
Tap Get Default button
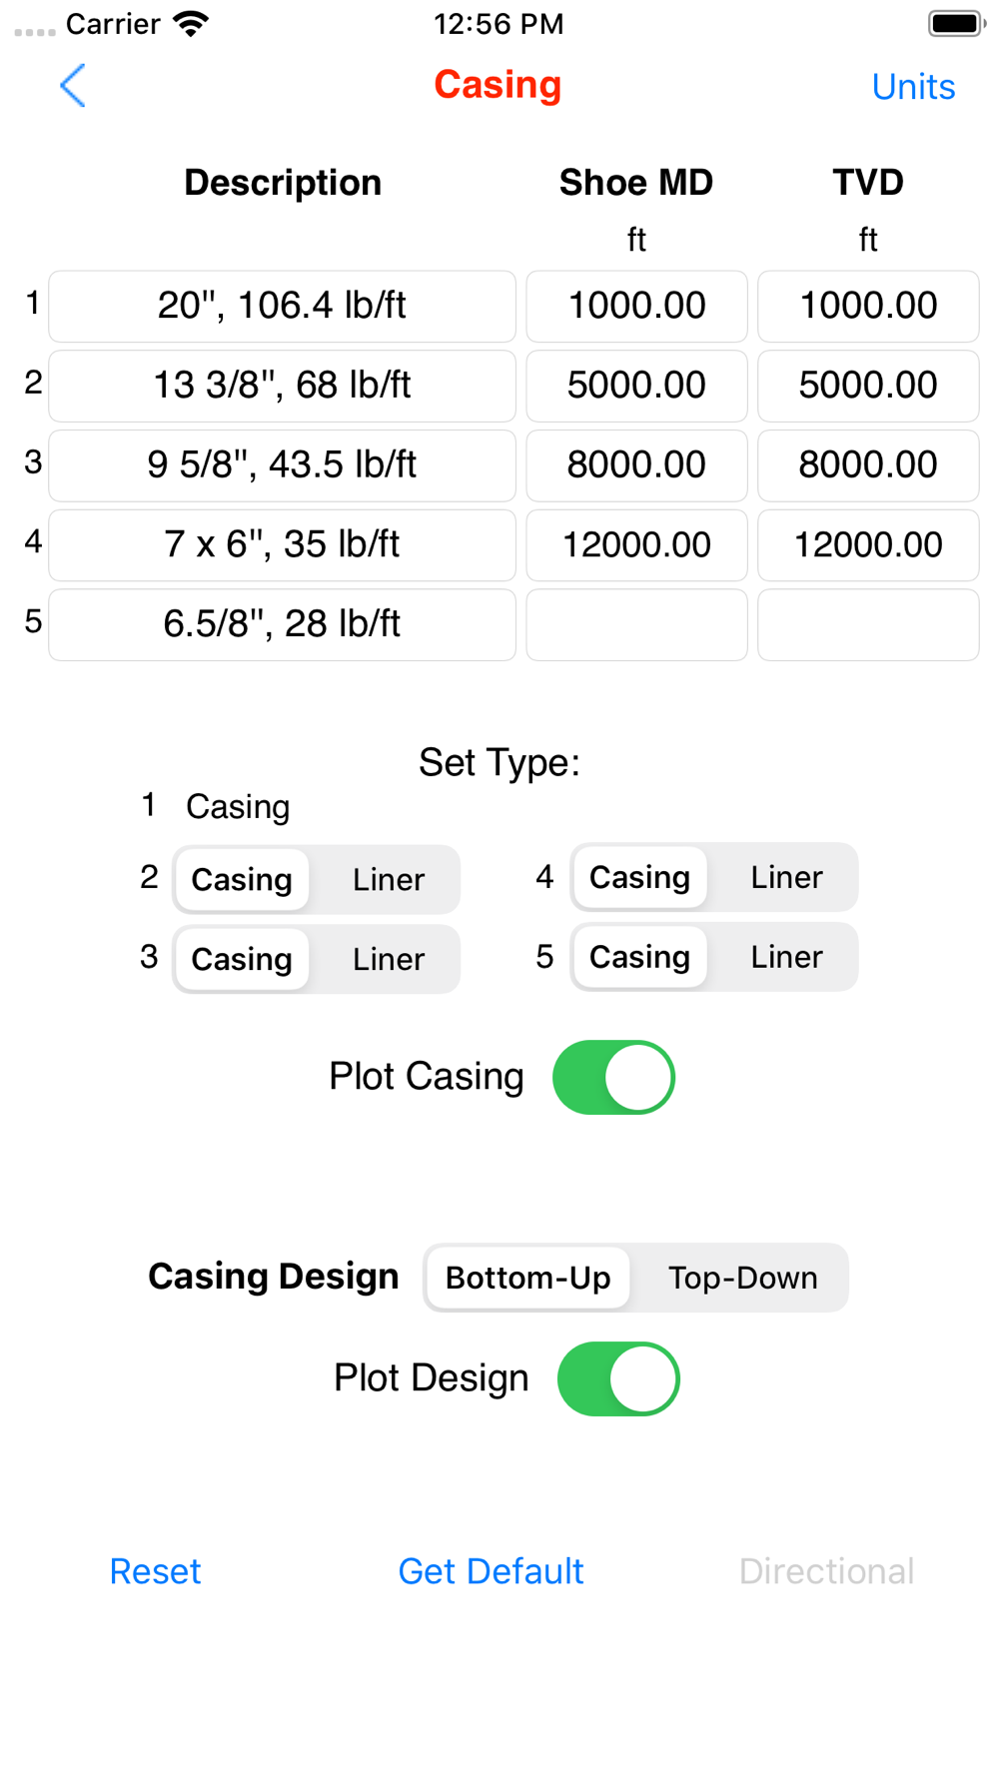(x=491, y=1571)
